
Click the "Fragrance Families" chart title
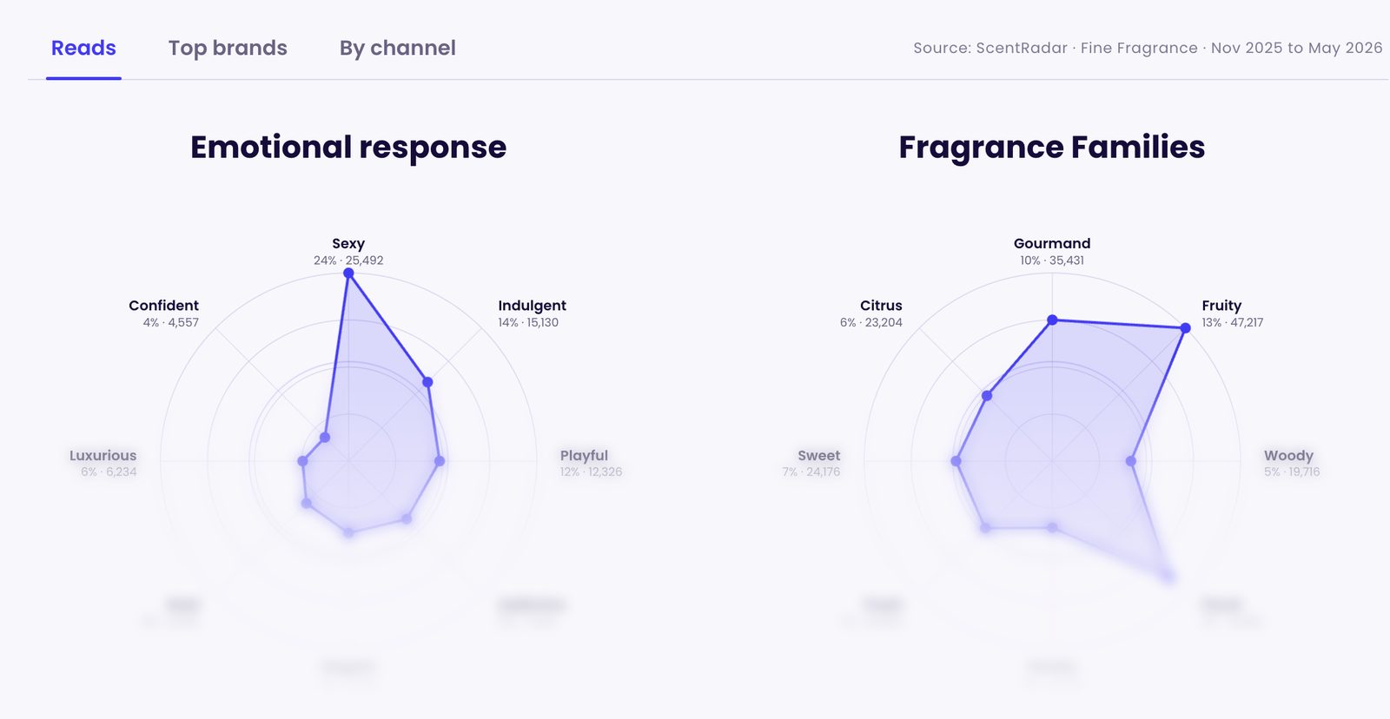[x=1052, y=148]
